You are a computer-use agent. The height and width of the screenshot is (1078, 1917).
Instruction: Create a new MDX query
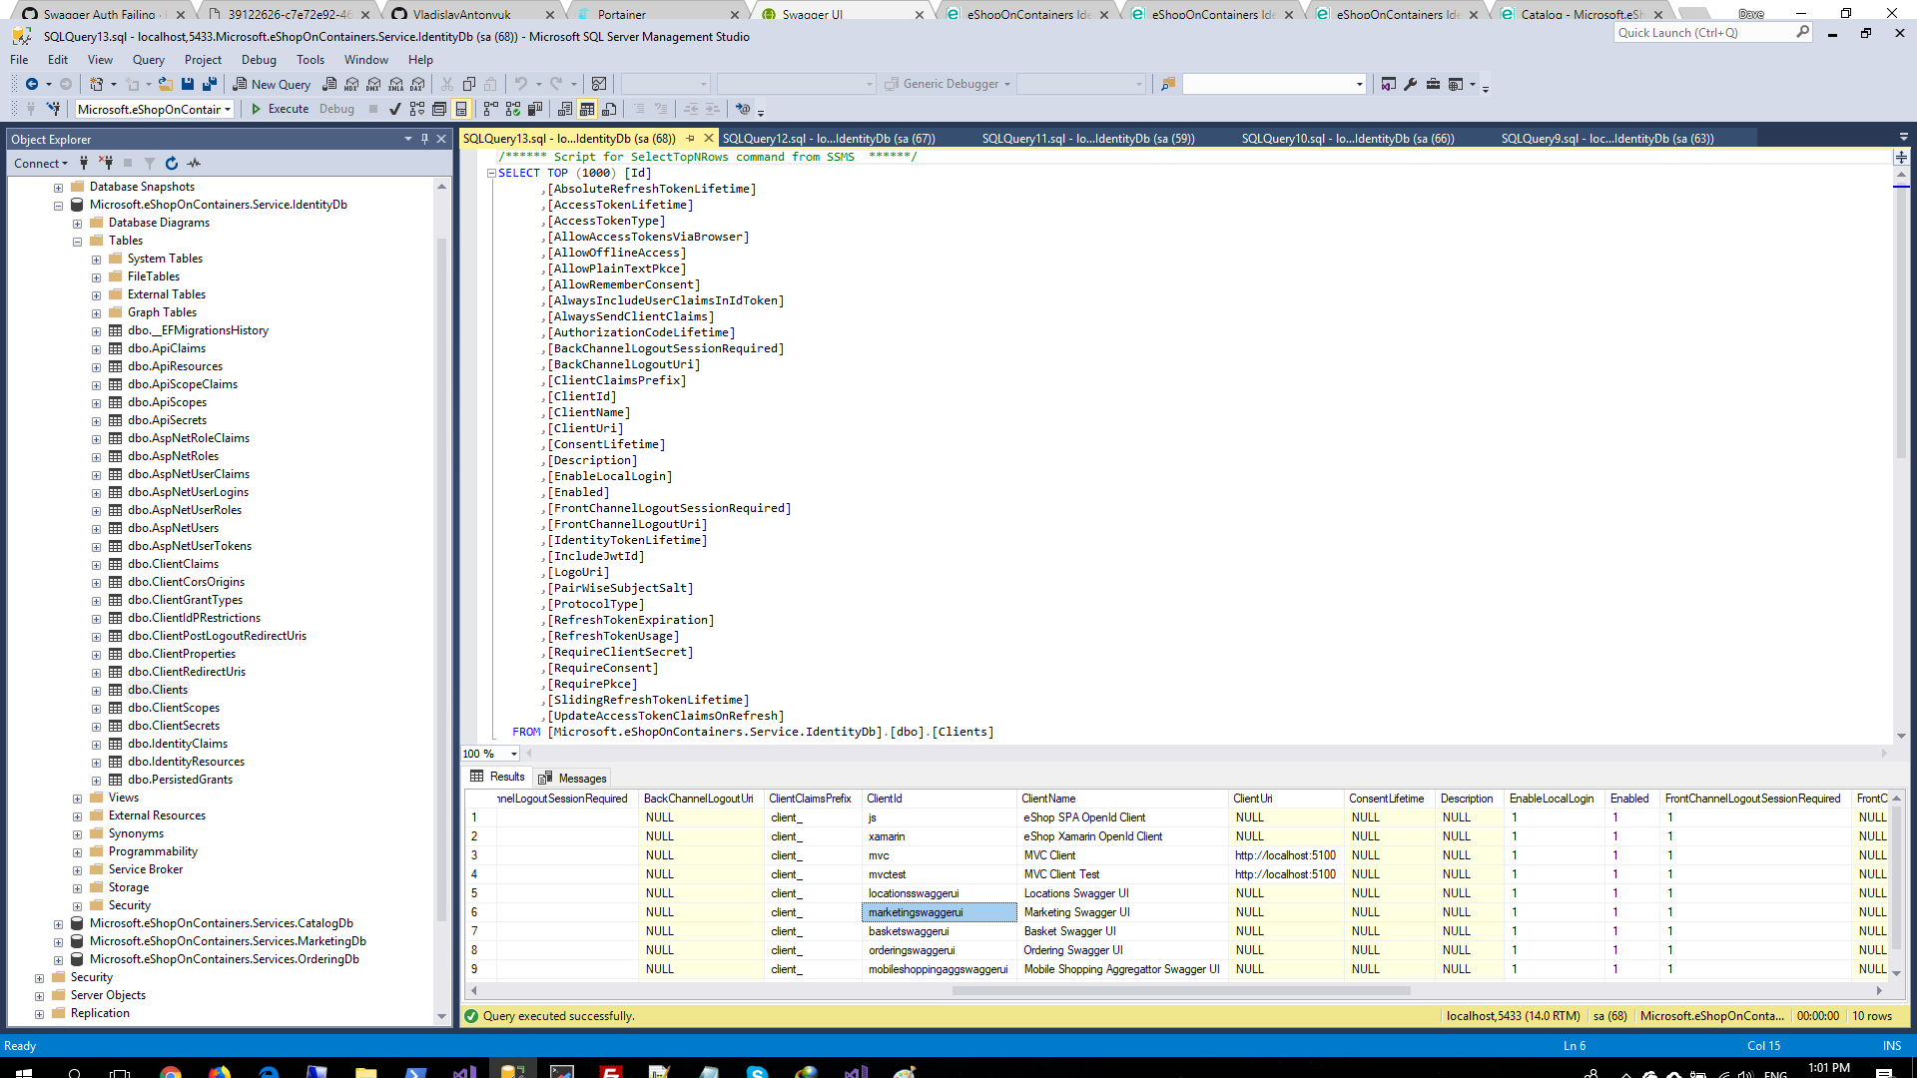tap(349, 84)
